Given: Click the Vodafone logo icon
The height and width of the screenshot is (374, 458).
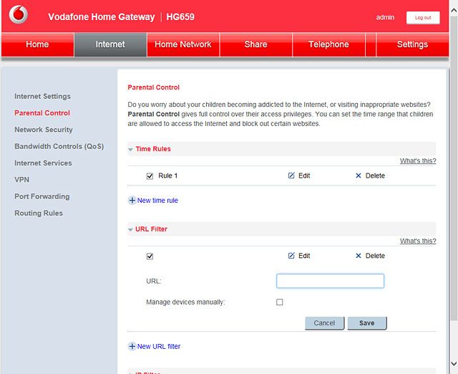Looking at the screenshot, I should pyautogui.click(x=19, y=14).
